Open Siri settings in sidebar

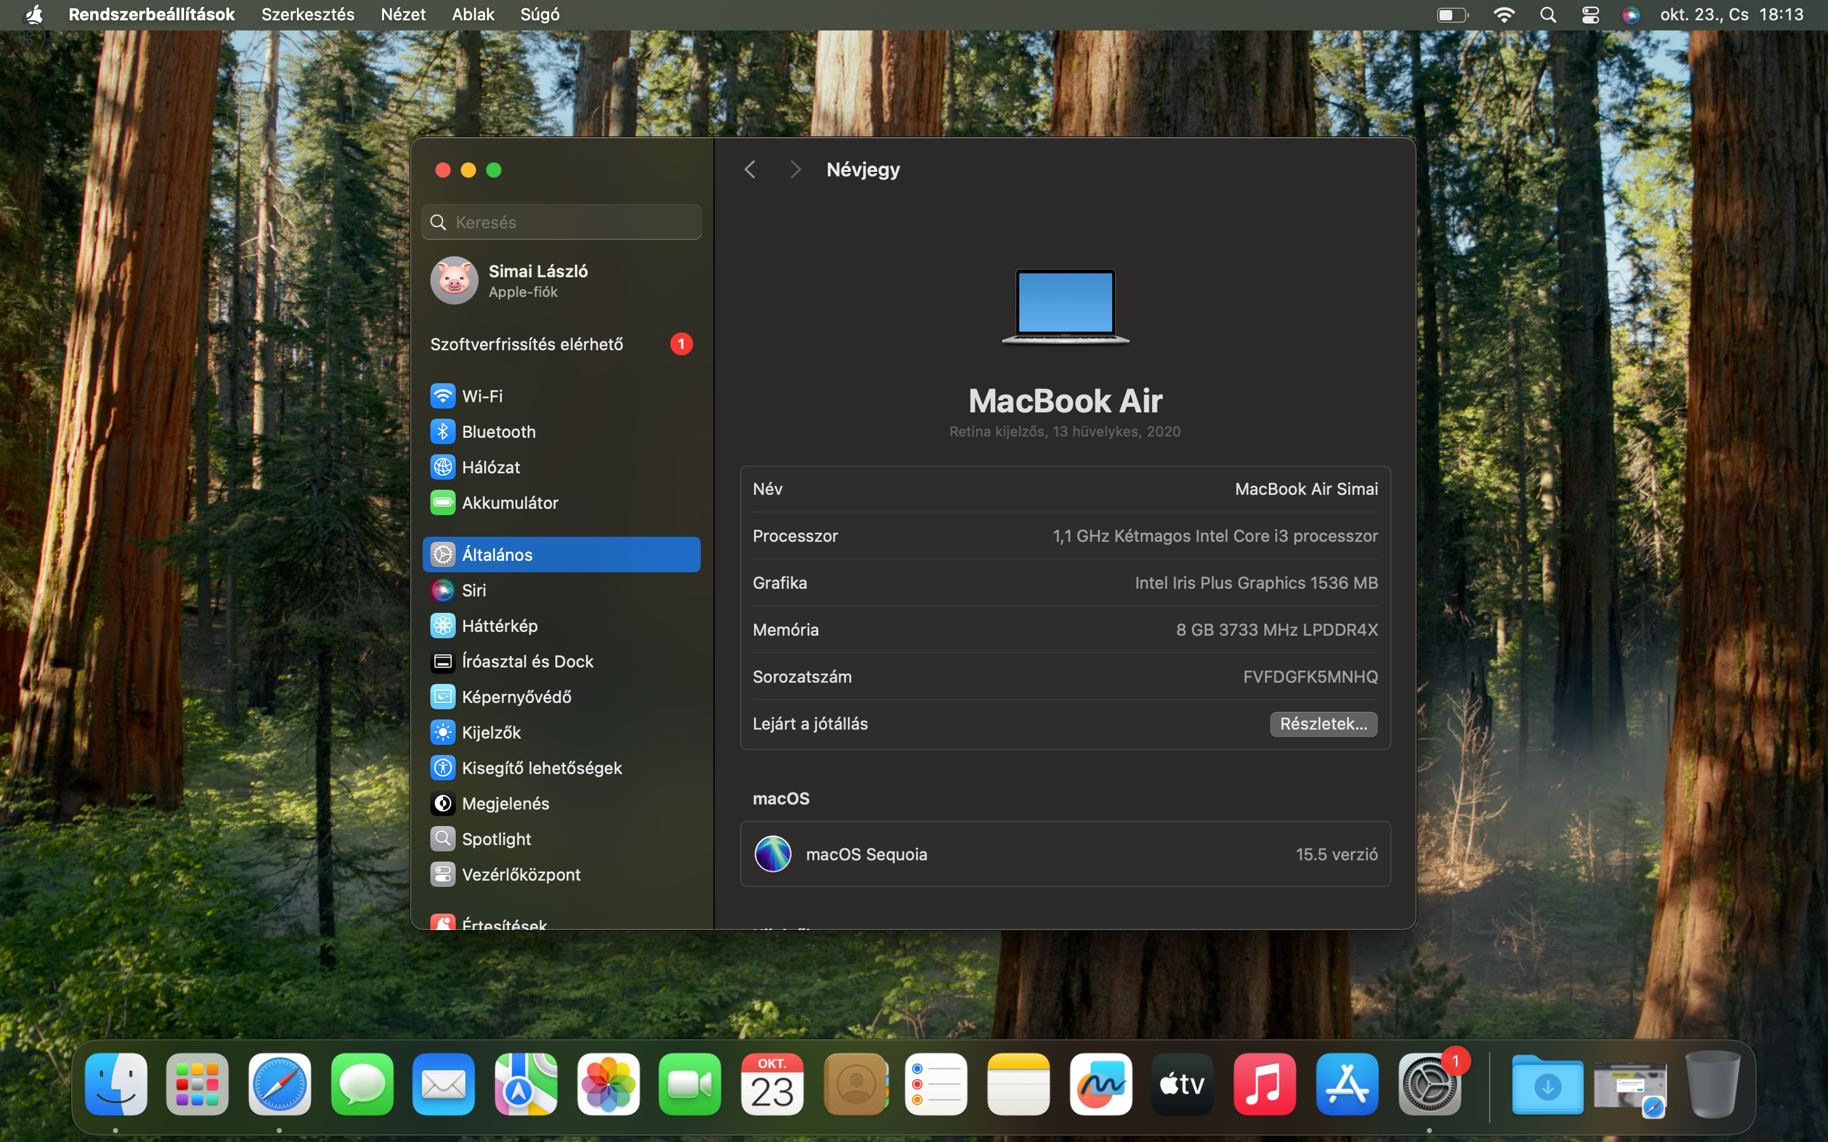[474, 590]
